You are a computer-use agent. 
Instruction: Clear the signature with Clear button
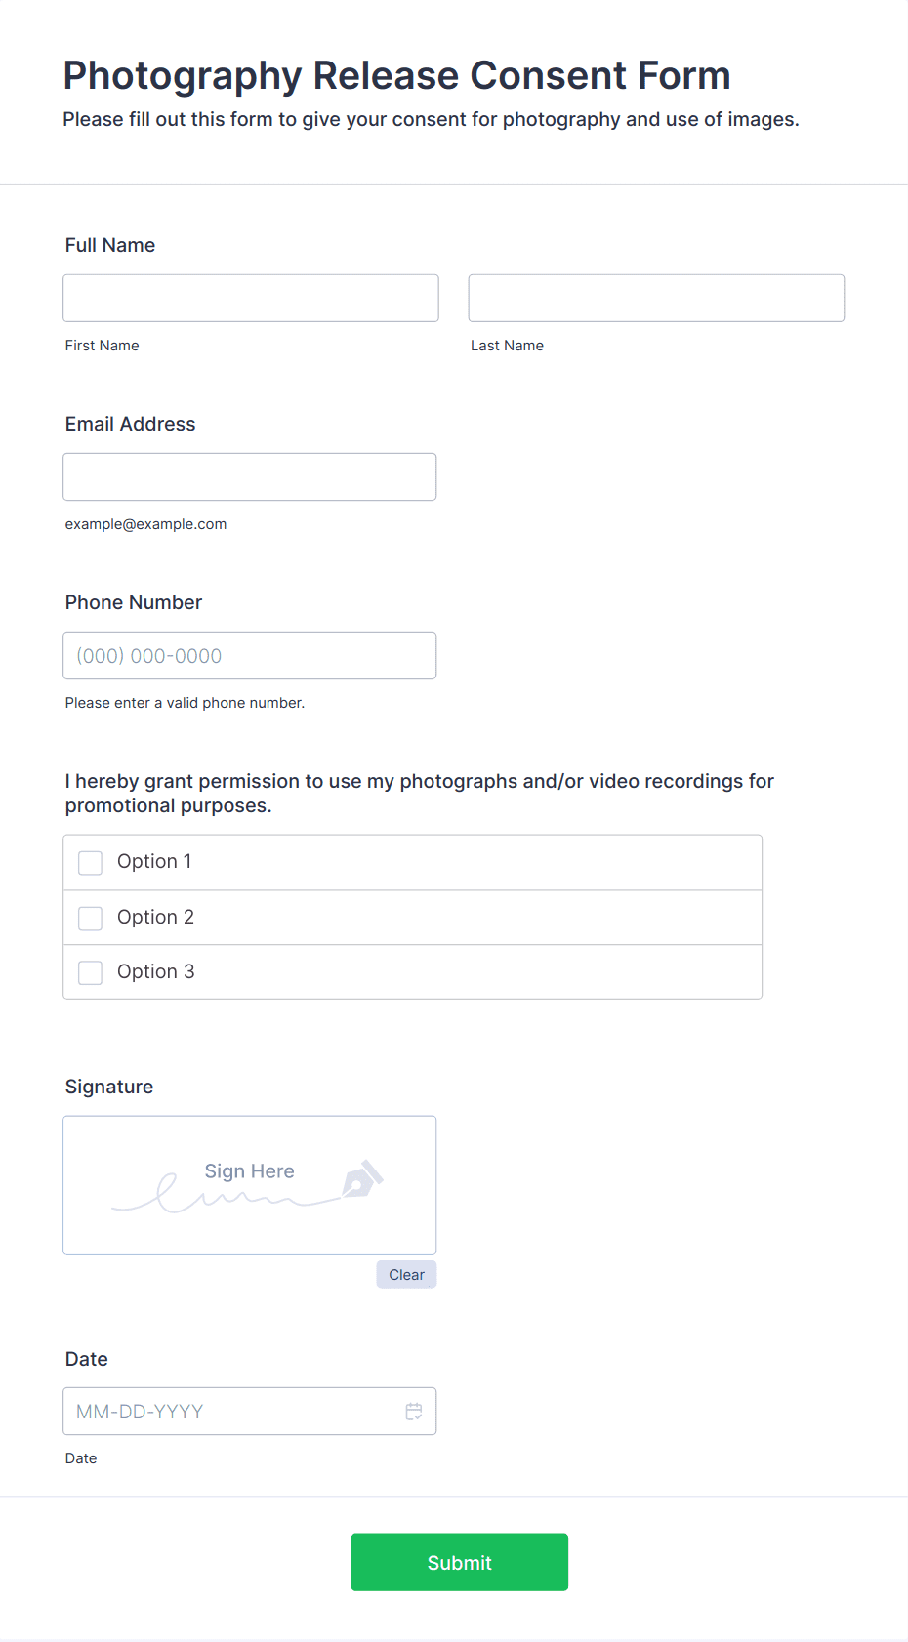tap(406, 1275)
